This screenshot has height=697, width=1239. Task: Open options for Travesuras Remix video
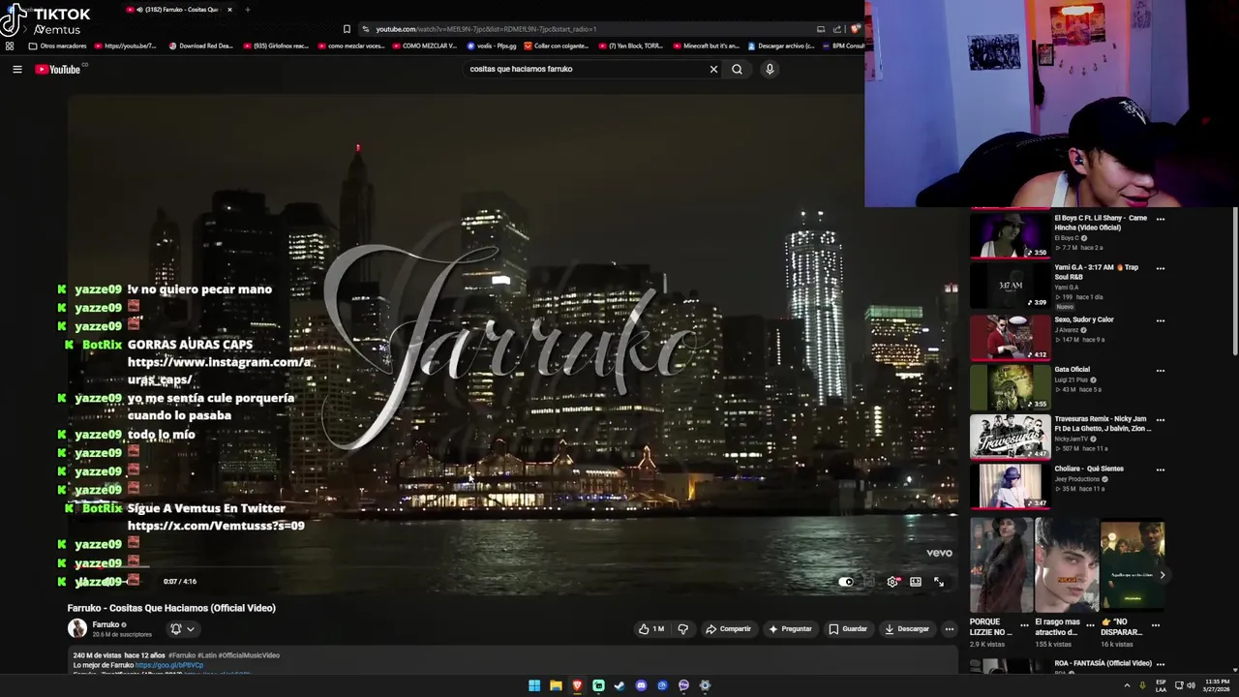pyautogui.click(x=1161, y=420)
